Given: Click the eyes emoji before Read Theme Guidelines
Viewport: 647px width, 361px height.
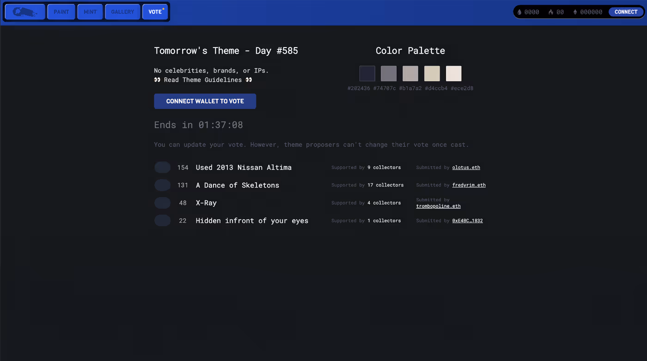Looking at the screenshot, I should click(157, 80).
